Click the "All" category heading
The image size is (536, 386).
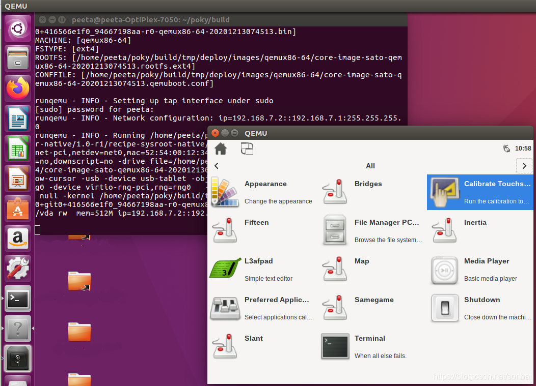[x=370, y=166]
